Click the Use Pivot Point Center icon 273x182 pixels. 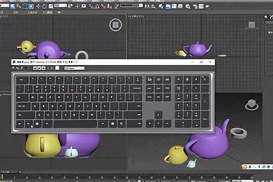pyautogui.click(x=70, y=6)
